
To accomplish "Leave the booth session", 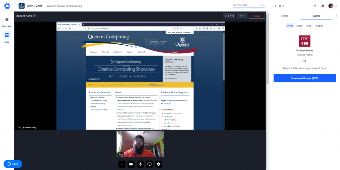I will pos(257,16).
